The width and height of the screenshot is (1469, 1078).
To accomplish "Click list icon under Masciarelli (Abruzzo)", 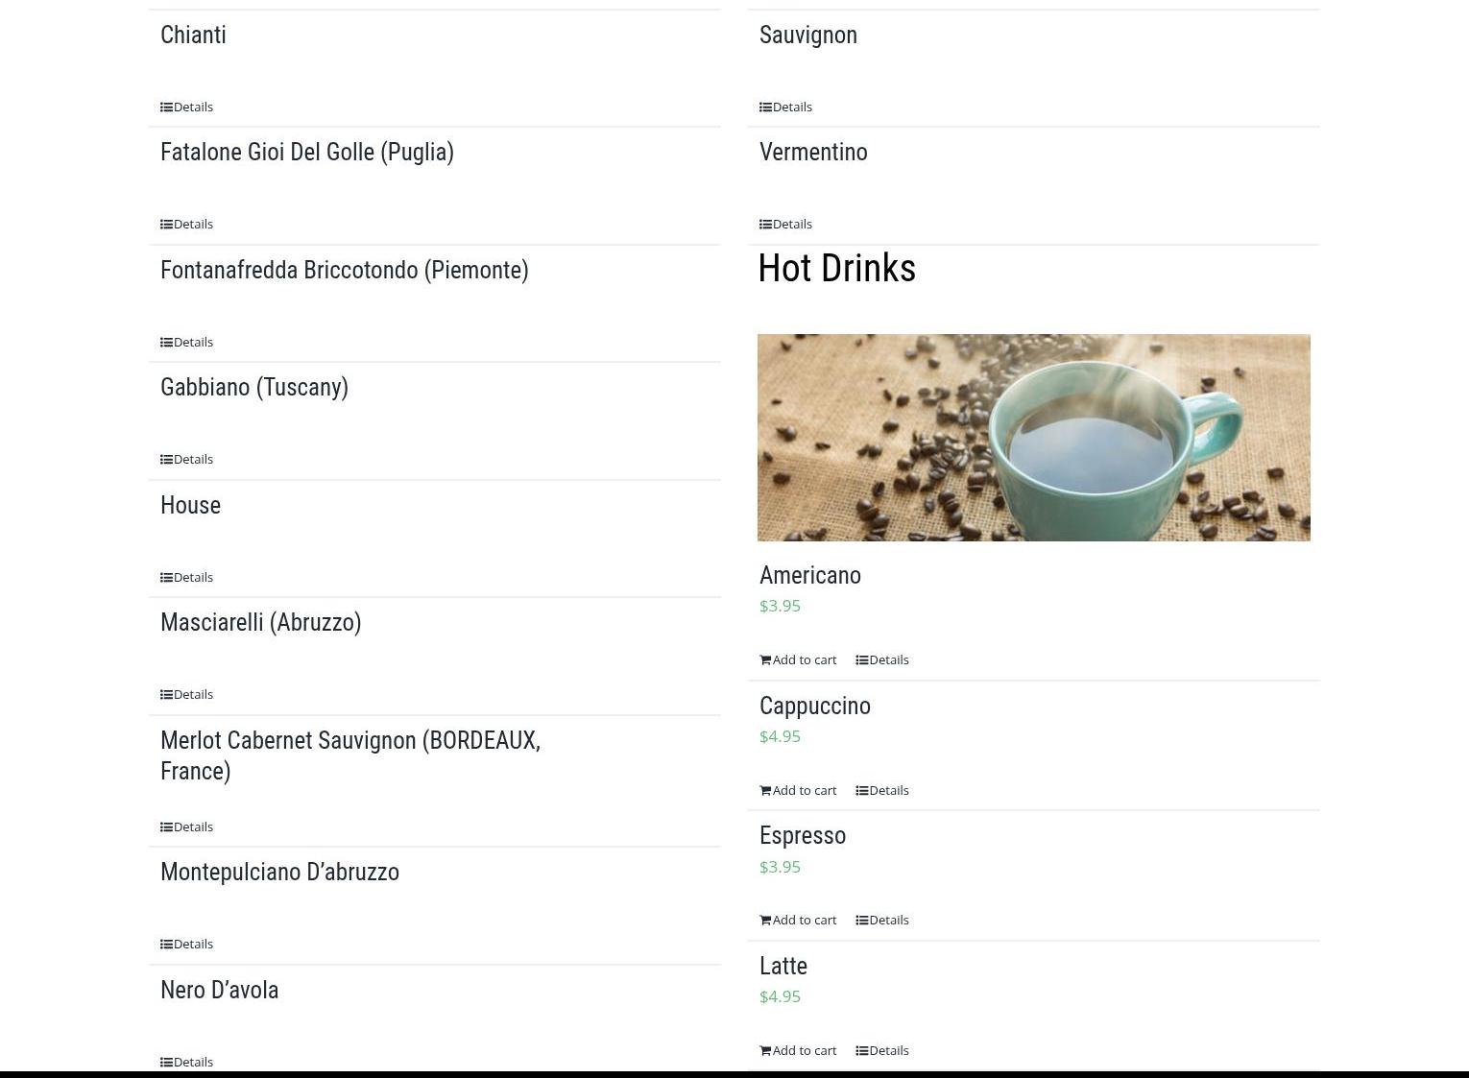I will pos(166,694).
